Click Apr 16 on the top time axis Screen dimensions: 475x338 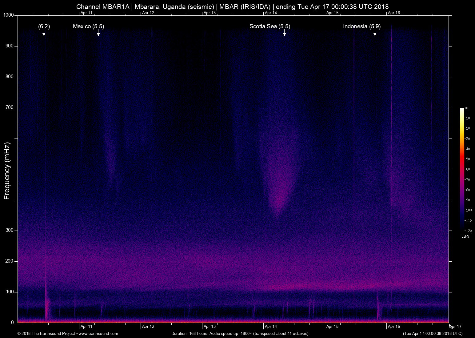(x=394, y=13)
